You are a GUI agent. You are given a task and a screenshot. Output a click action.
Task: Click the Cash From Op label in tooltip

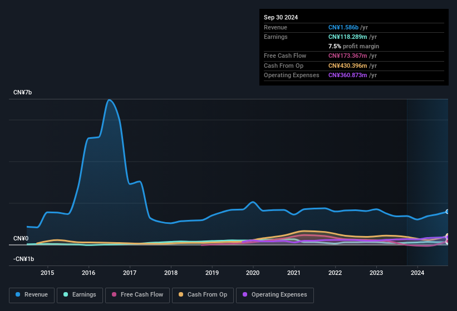283,66
